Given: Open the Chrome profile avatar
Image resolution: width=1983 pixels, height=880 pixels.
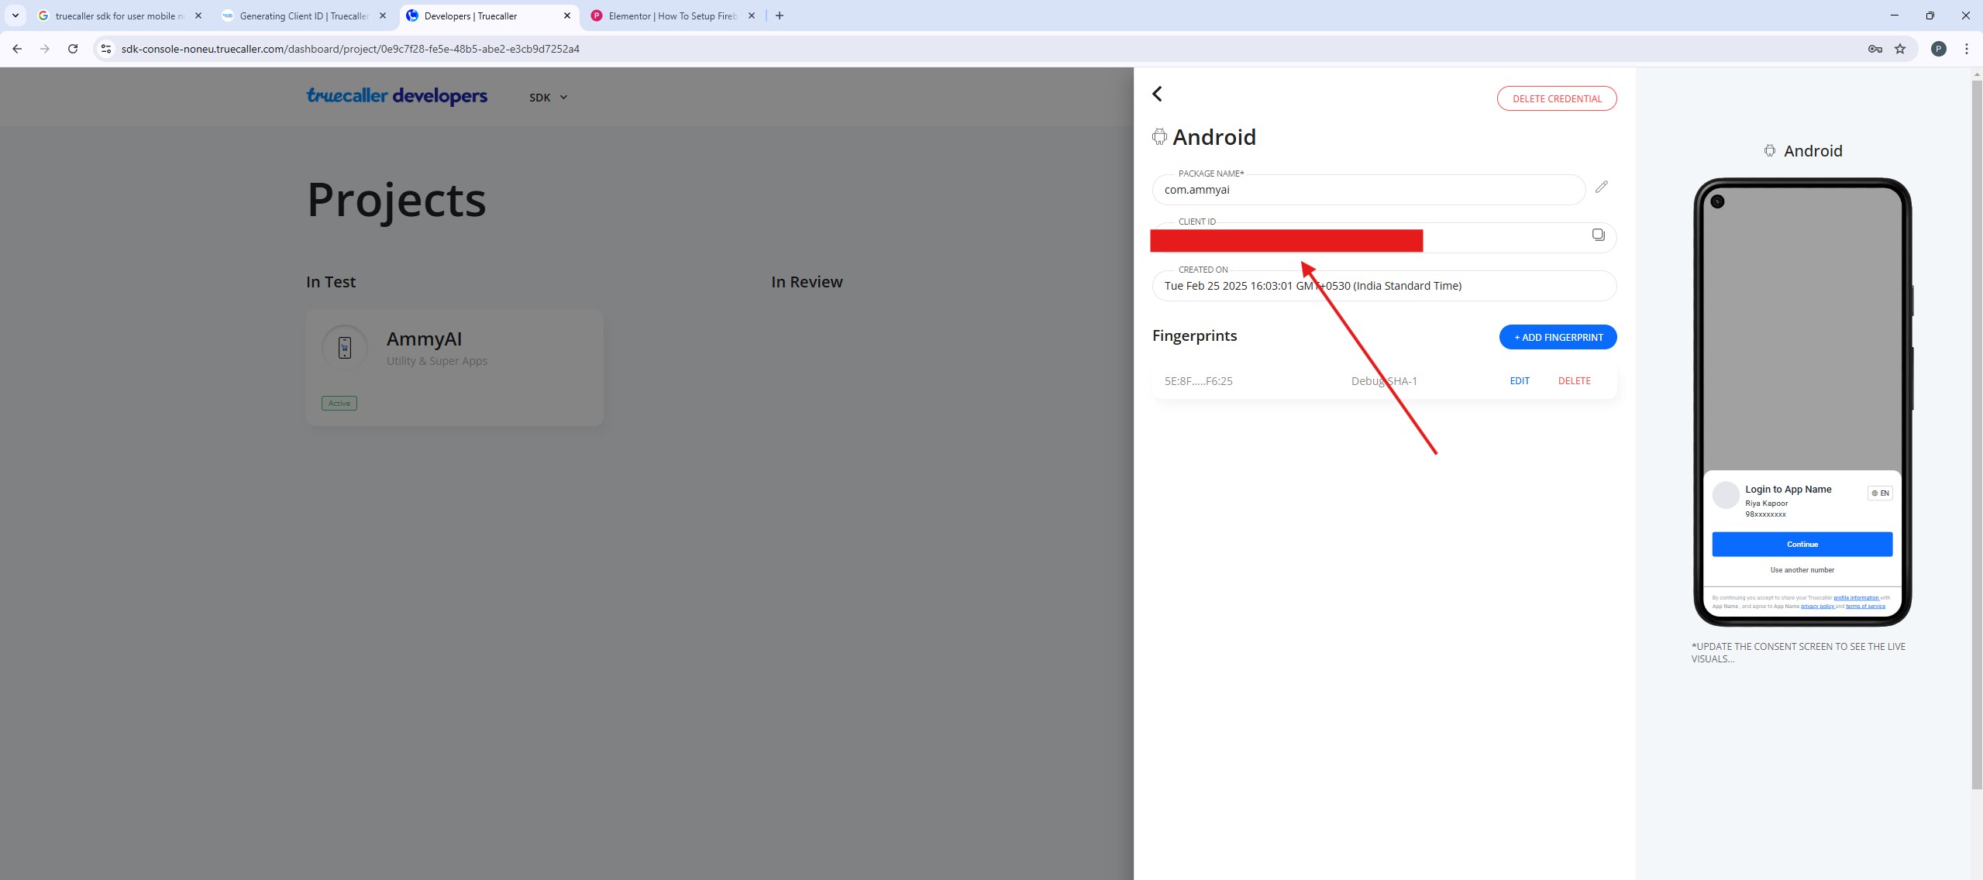Looking at the screenshot, I should click(x=1938, y=49).
